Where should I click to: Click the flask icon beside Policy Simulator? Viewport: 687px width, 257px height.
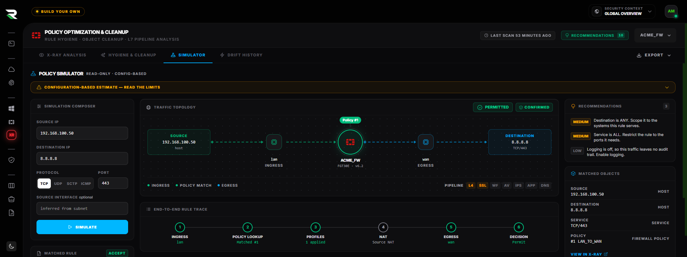click(33, 74)
